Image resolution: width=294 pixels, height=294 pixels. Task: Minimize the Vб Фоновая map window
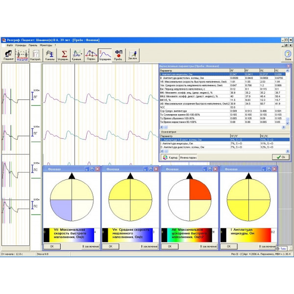[87, 169]
